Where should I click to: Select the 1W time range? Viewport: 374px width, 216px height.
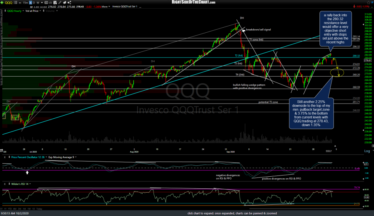tap(29, 209)
